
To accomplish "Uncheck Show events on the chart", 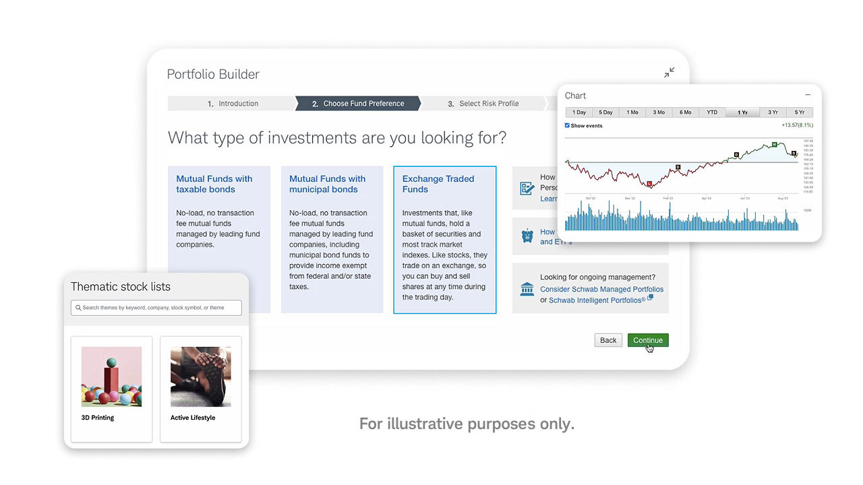I will [x=567, y=125].
